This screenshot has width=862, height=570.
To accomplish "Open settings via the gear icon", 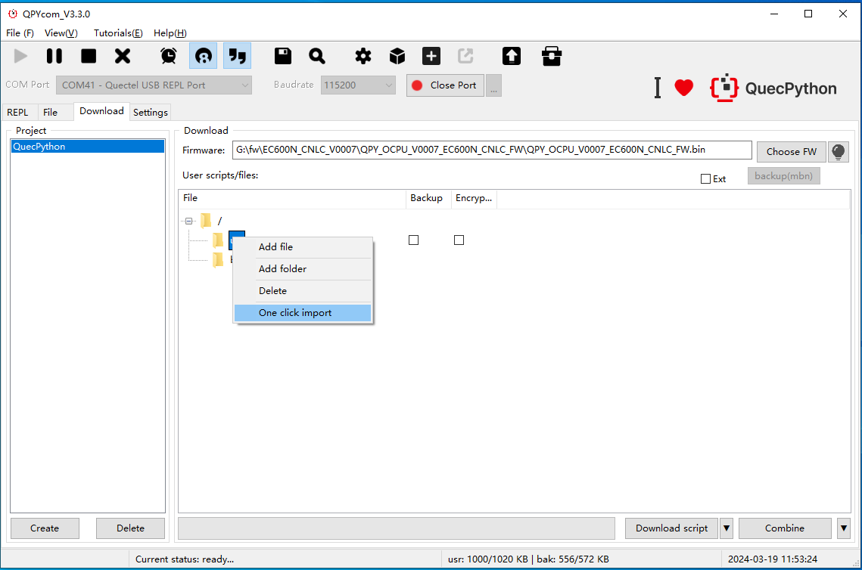I will point(363,56).
